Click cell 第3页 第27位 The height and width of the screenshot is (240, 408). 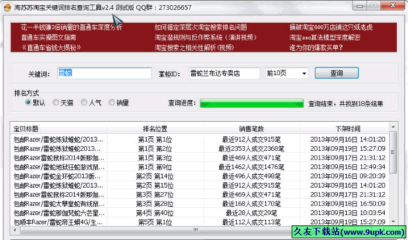[155, 195]
